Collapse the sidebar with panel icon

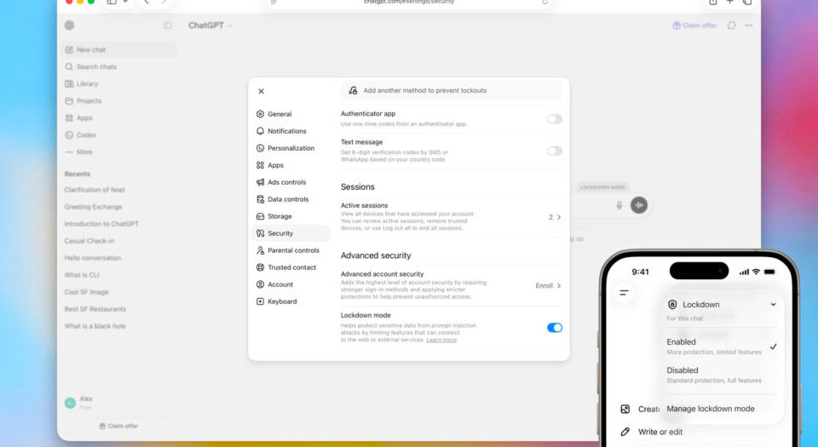168,25
